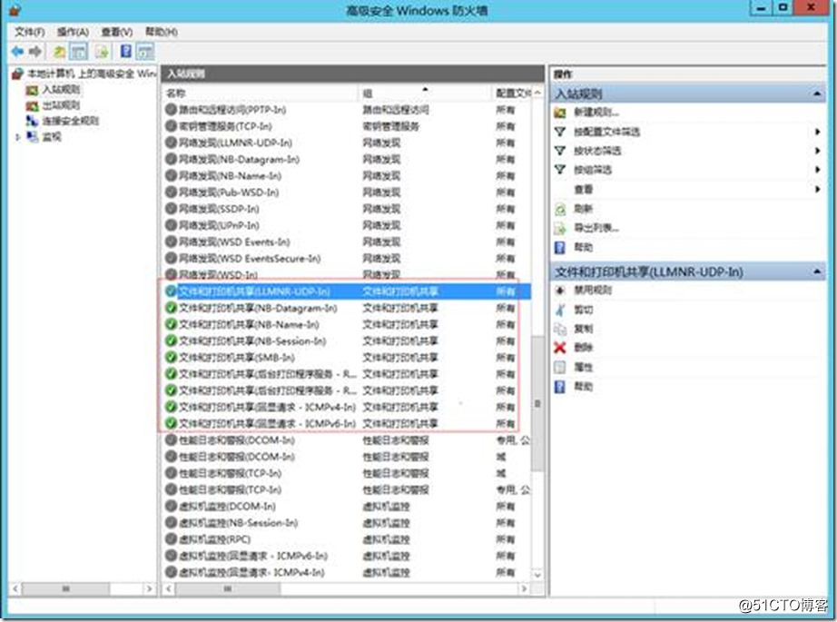Image resolution: width=837 pixels, height=622 pixels.
Task: Click 新建规则... in the actions pane
Action: coord(596,113)
